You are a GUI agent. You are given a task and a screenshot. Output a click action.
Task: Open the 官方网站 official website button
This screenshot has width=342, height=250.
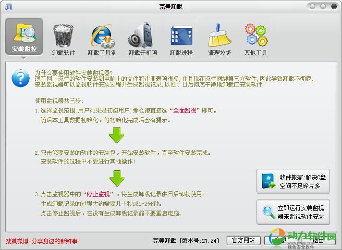243,240
